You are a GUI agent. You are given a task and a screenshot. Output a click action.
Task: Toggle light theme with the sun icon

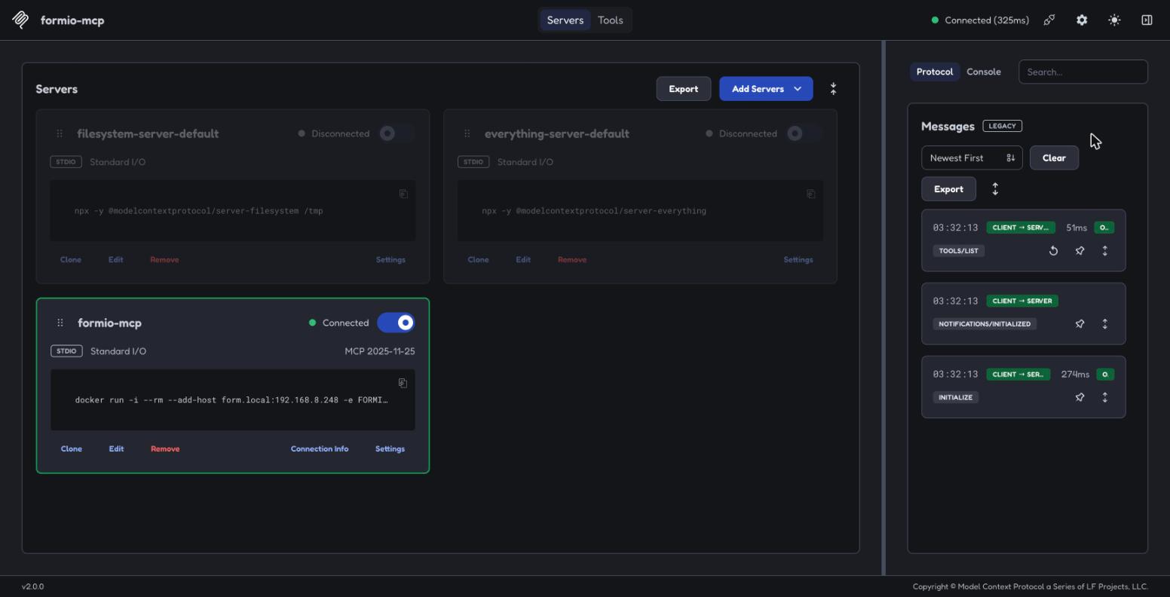[x=1114, y=20]
